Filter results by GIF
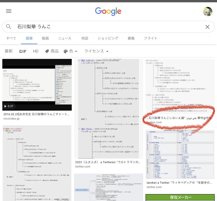217x201 pixels. (23, 51)
